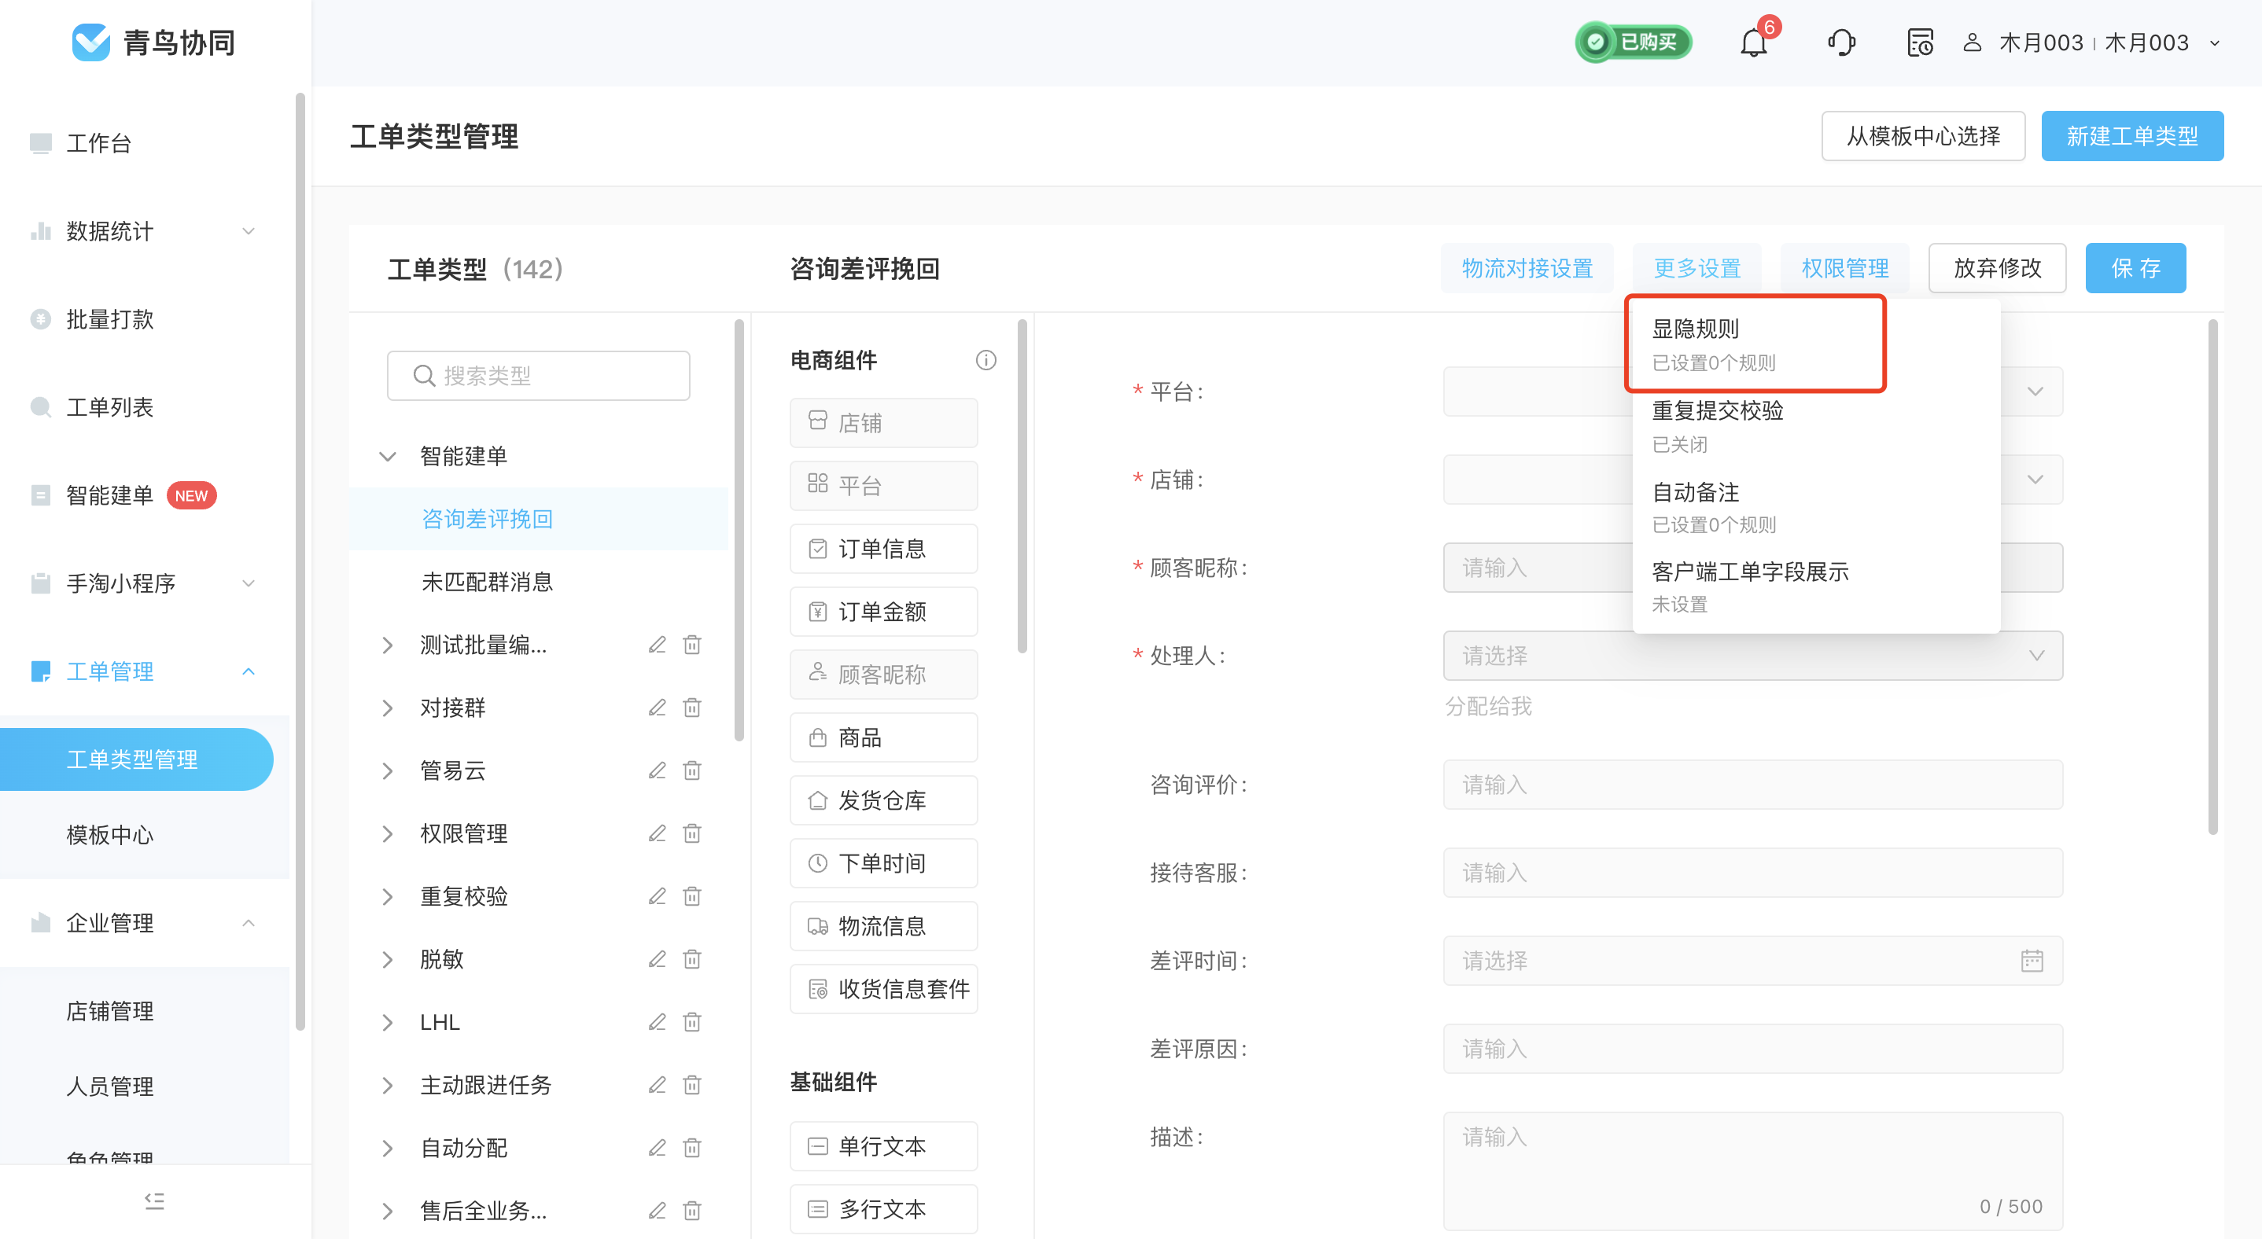Click the 搜索类型 search field
2262x1239 pixels.
(x=538, y=376)
